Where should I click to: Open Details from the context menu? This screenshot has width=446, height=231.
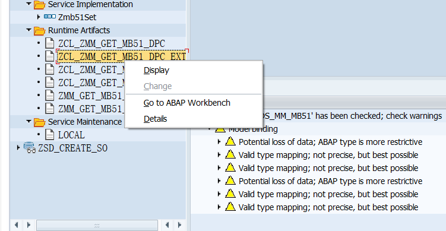(156, 119)
